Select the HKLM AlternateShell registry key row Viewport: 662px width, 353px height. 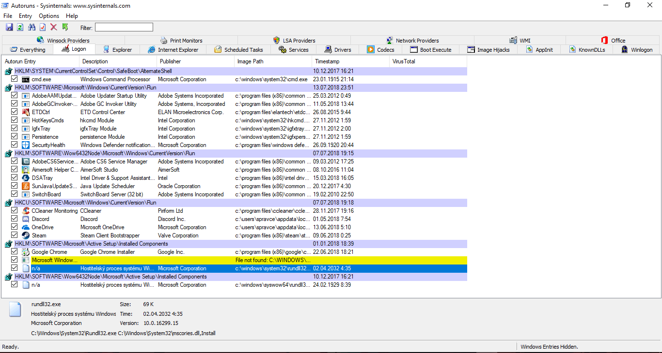(x=236, y=71)
